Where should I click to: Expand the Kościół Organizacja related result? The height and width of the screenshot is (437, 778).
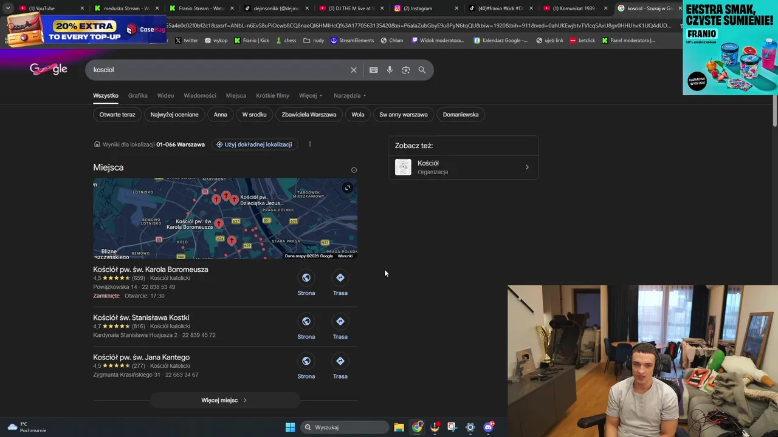click(464, 167)
